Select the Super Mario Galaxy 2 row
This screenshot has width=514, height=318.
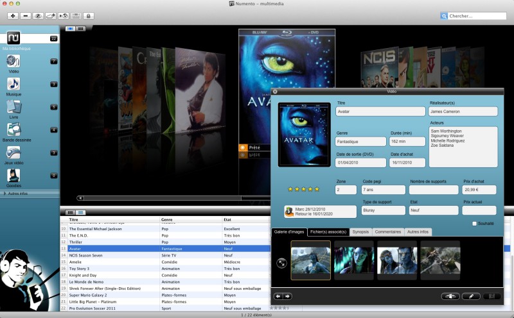(166, 295)
